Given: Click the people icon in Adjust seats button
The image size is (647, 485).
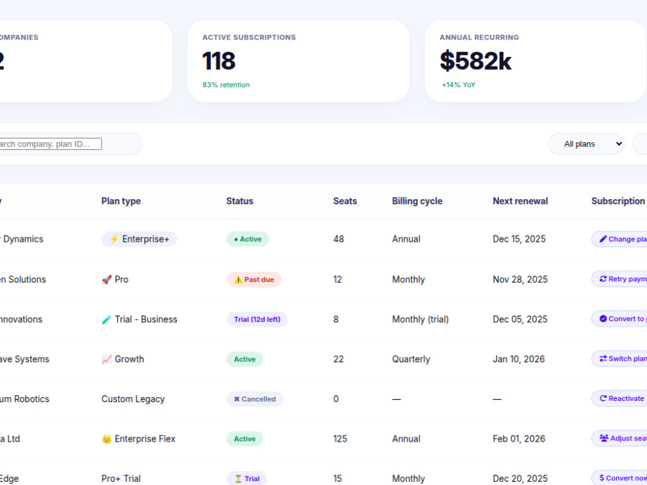Looking at the screenshot, I should 604,438.
